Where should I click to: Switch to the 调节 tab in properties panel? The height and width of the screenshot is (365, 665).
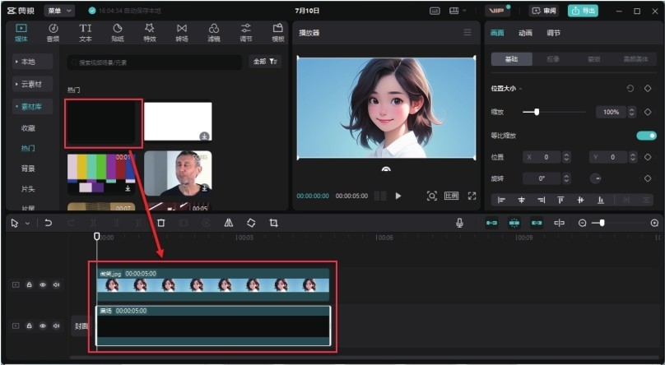[553, 33]
